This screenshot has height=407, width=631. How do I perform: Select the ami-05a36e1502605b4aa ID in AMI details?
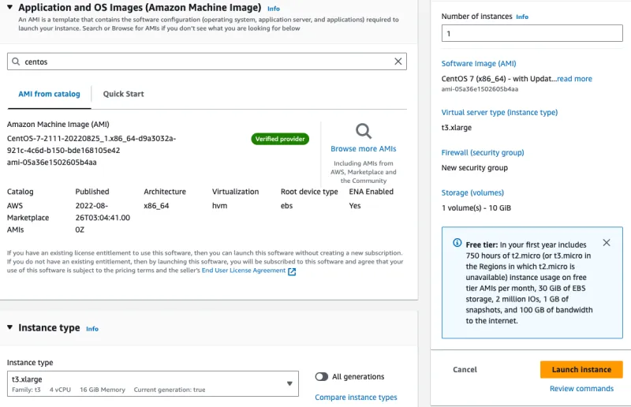click(x=51, y=162)
